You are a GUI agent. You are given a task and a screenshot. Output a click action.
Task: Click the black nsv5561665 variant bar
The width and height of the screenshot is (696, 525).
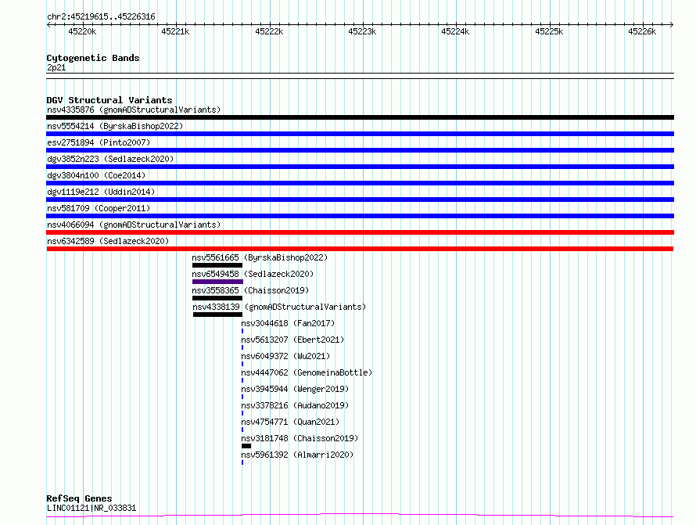point(217,265)
